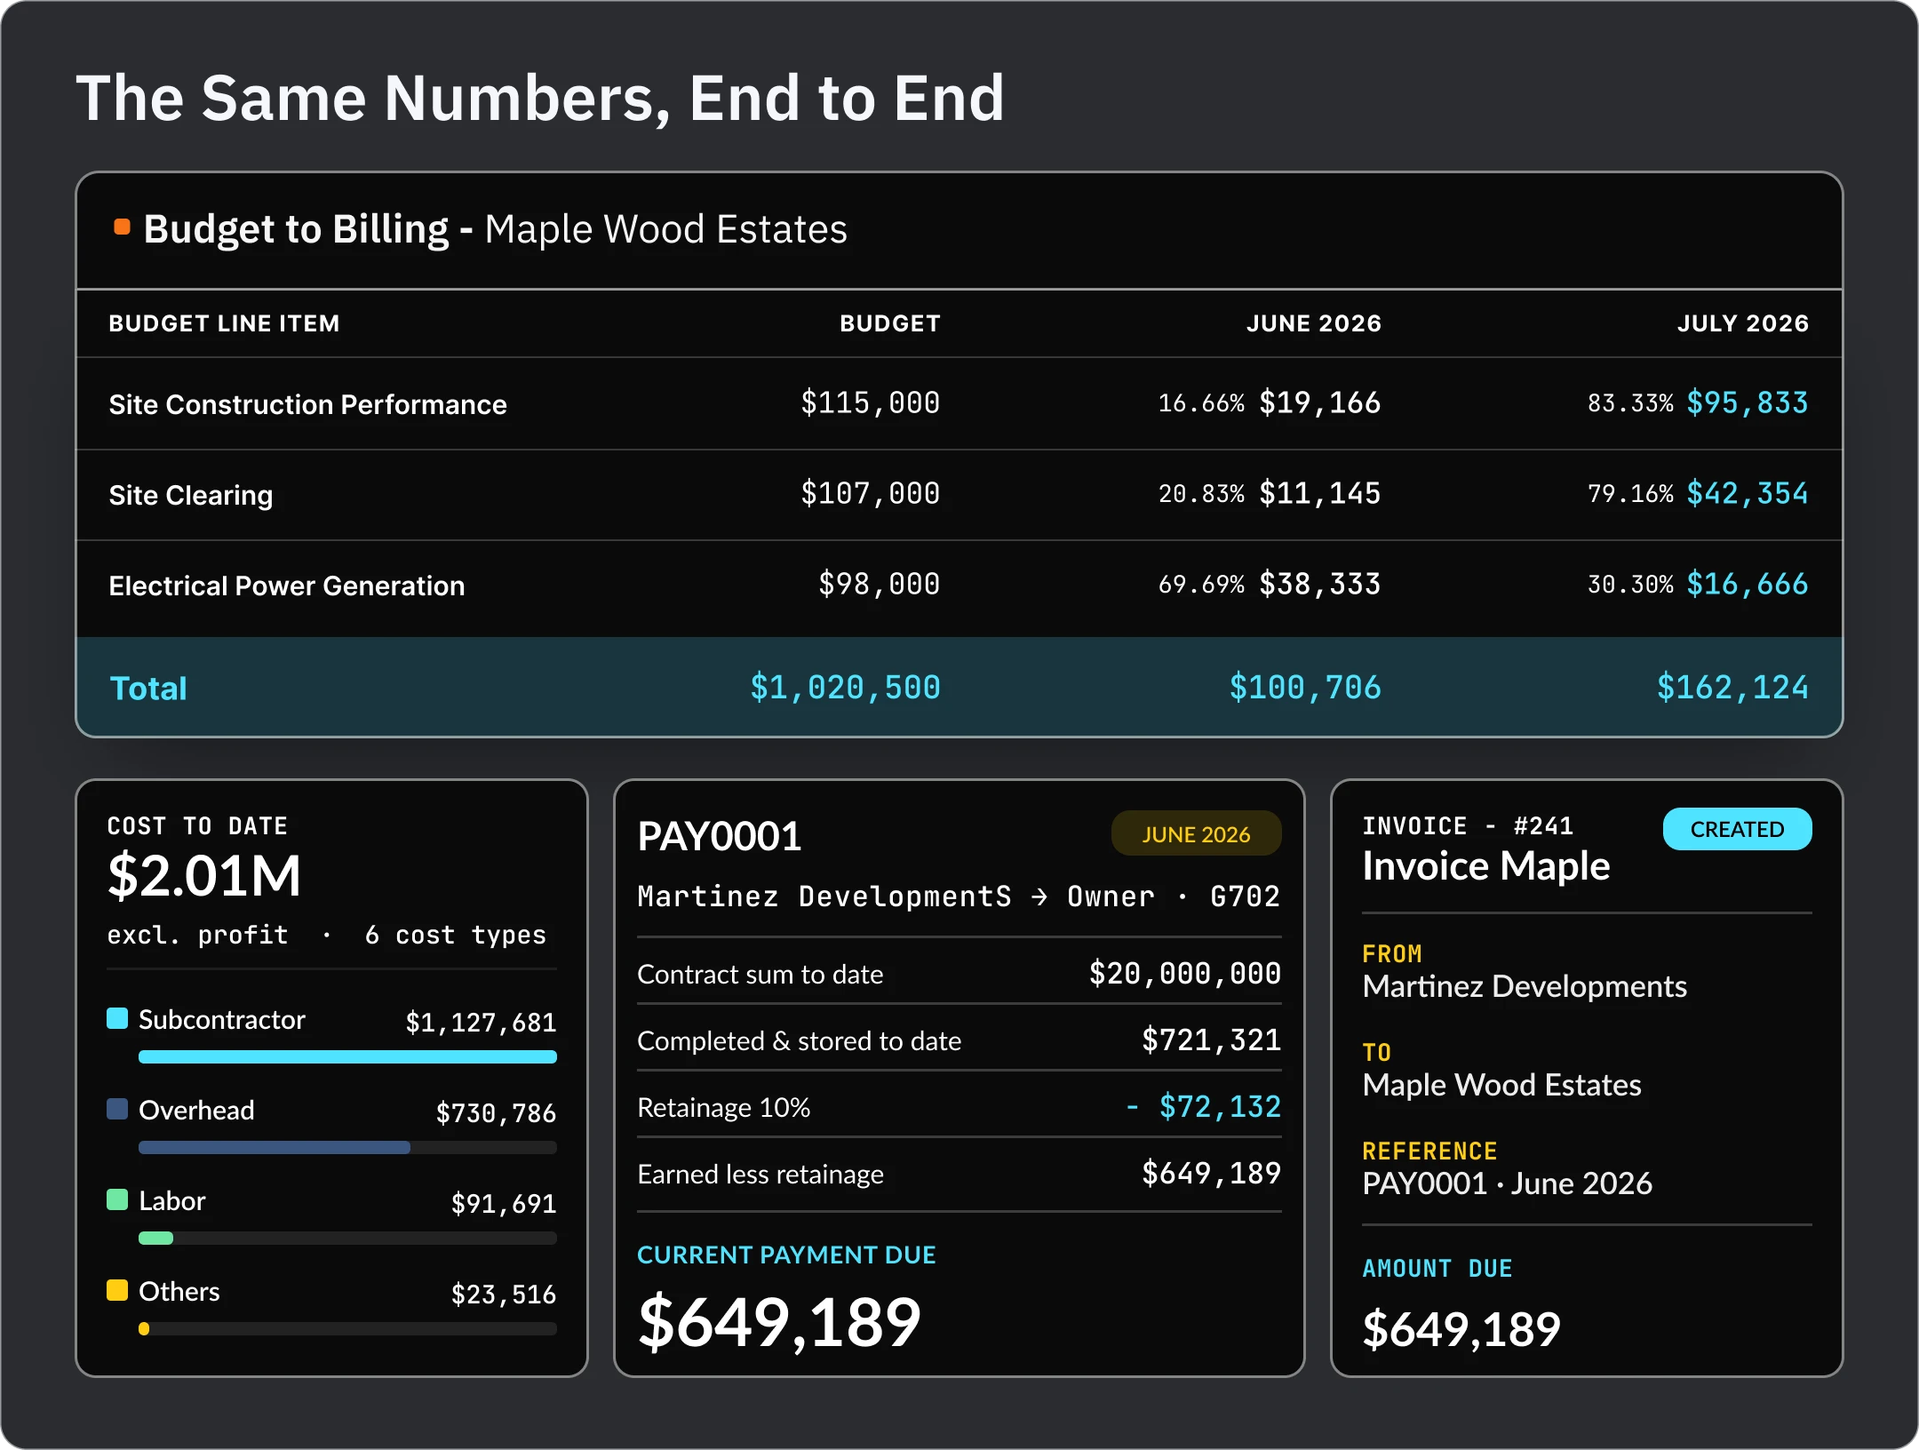Click the Subcontractor cost progress bar
Viewport: 1919px width, 1450px height.
pyautogui.click(x=347, y=1057)
